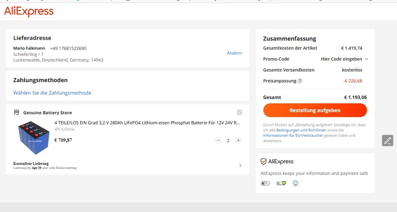Open Wählen Sie die Zahlungsmethode link
397x212 pixels.
(x=52, y=93)
